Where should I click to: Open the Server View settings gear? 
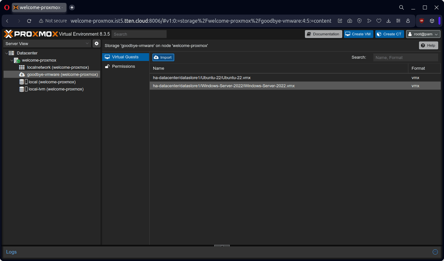point(97,43)
